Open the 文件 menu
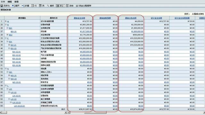Viewport: 205px width, 115px height. (x=3, y=2)
